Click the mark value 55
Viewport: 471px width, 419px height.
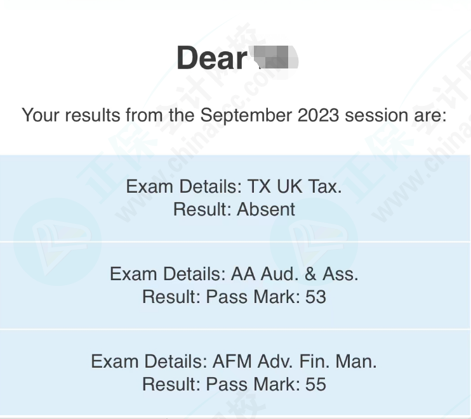[x=315, y=384]
